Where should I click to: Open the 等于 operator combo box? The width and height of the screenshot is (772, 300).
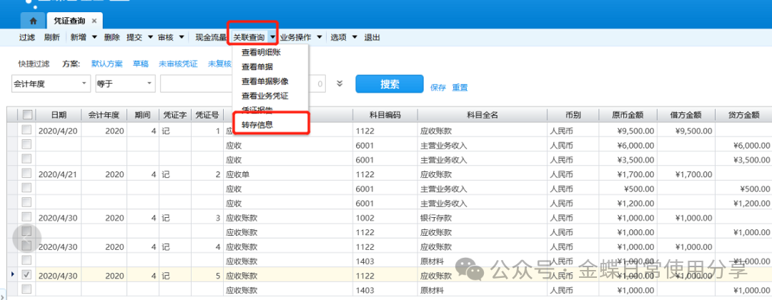[x=124, y=84]
